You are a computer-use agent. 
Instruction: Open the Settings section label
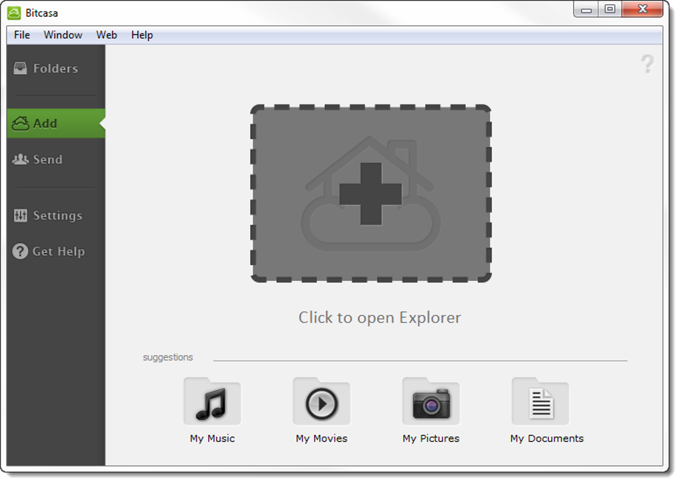[58, 216]
